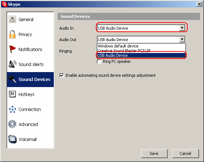
Task: Select the Sound Devices tab label
Action: coord(34,79)
